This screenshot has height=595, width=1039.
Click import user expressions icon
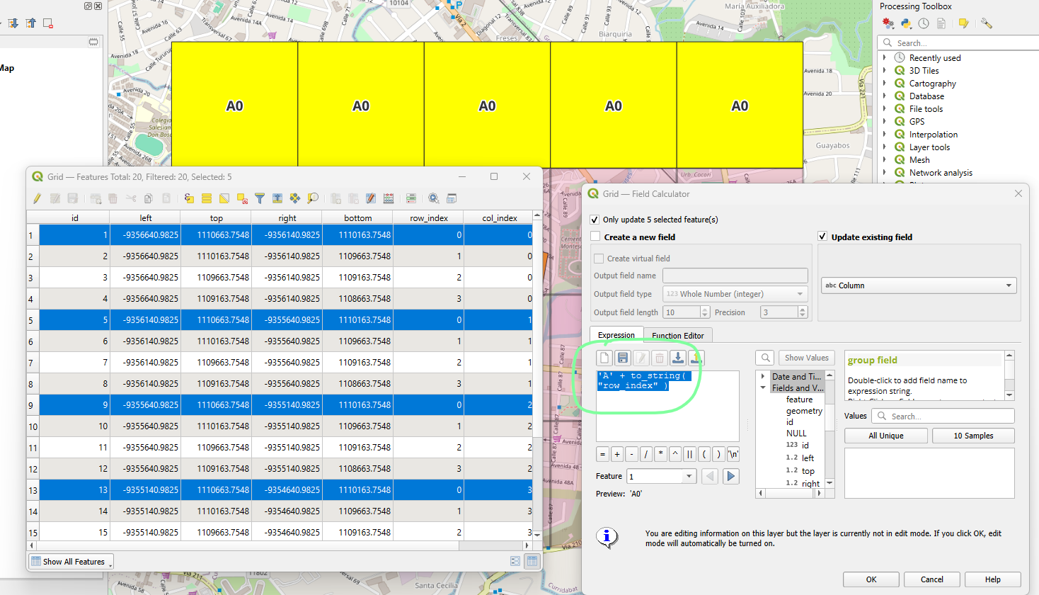point(678,358)
